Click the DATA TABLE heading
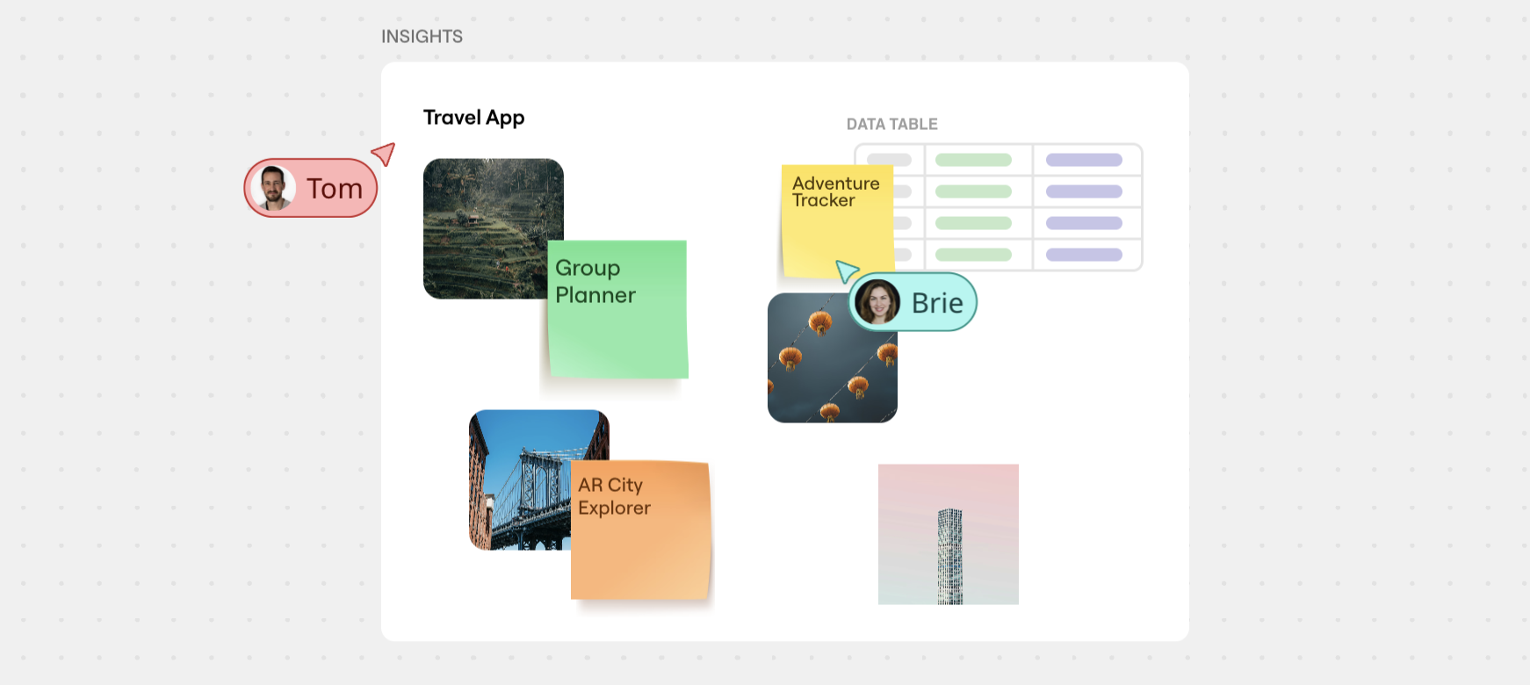Screen dimensions: 1530x685 tap(891, 124)
